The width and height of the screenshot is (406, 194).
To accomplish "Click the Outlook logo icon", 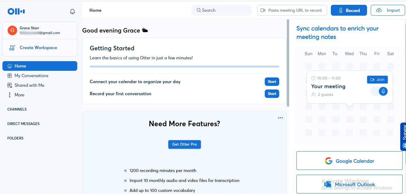I will [x=328, y=184].
